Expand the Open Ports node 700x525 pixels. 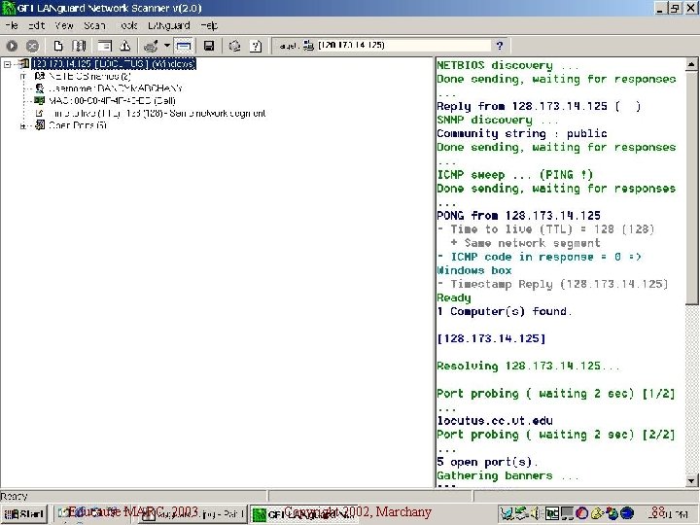click(x=23, y=125)
